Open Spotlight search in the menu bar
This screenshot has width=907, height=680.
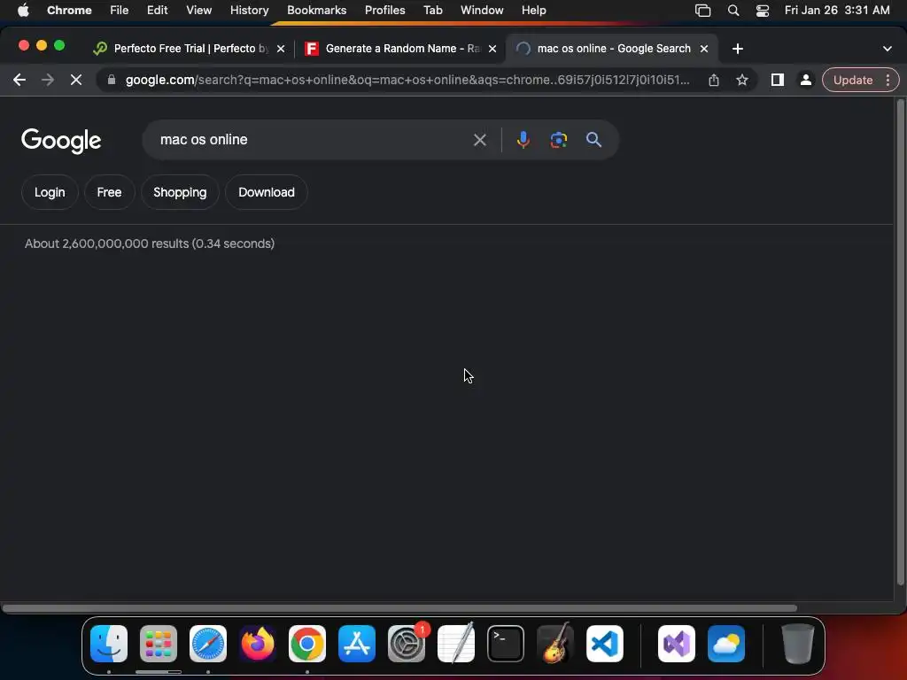point(733,11)
